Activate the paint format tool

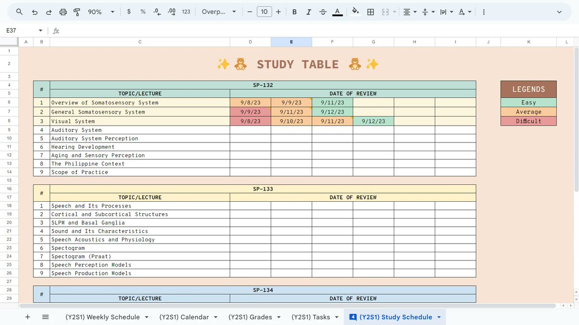[77, 12]
